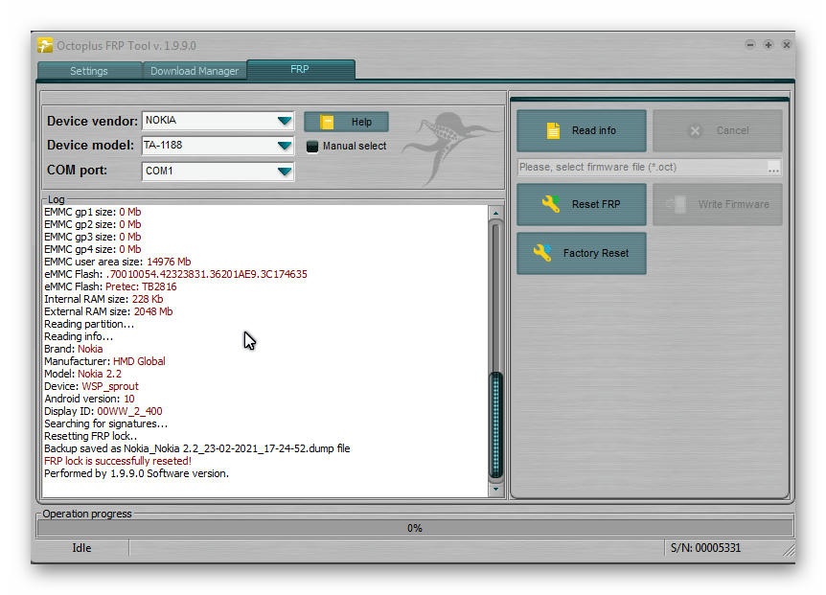
Task: Toggle the Manual select checkbox
Action: (x=312, y=147)
